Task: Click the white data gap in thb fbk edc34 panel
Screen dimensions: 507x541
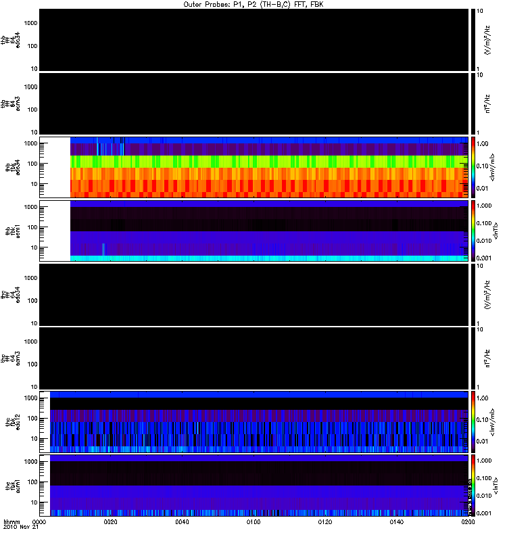Action: (x=57, y=167)
